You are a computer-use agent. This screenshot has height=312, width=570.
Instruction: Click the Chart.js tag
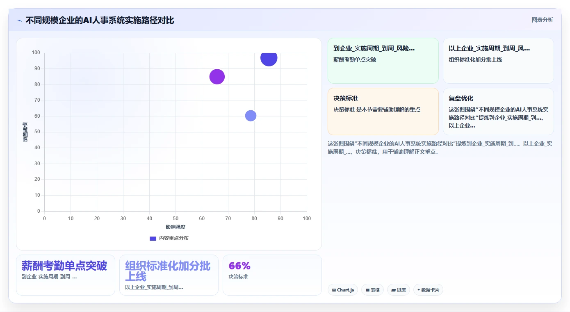point(343,290)
